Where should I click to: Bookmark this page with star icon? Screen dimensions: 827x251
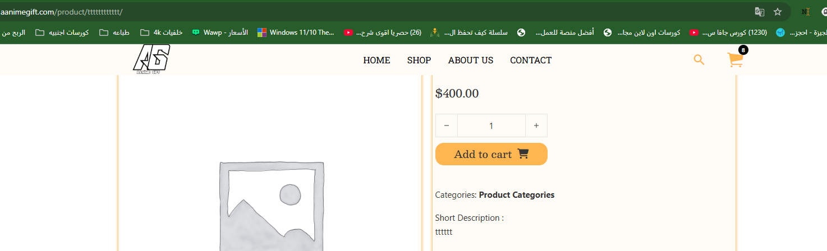click(778, 12)
